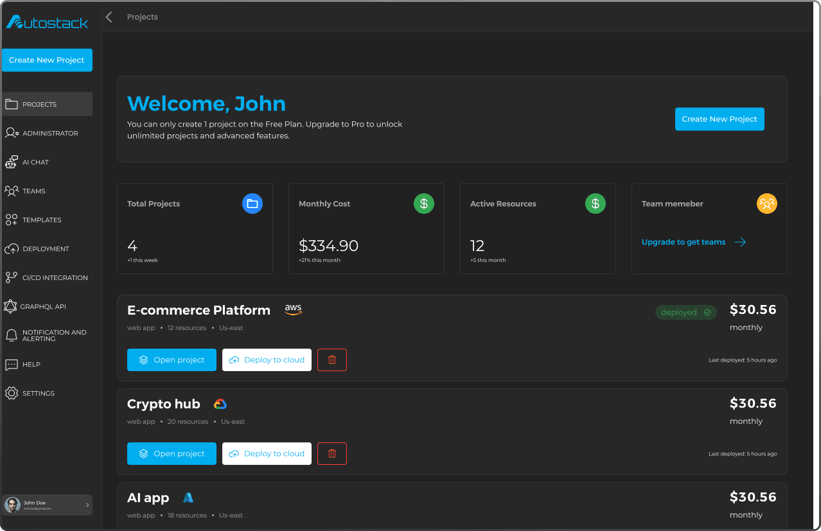Click the orange team icon on Team member card

pyautogui.click(x=767, y=204)
